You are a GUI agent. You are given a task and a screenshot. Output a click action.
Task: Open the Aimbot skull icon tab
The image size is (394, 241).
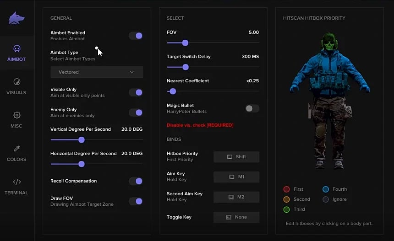(16, 48)
